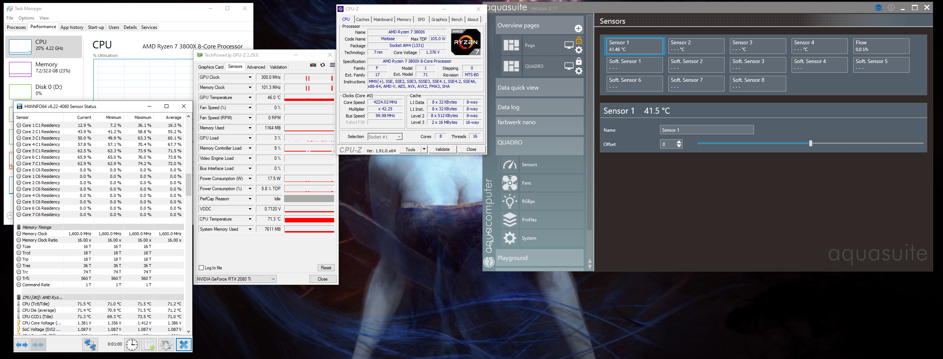Image resolution: width=943 pixels, height=359 pixels.
Task: Open the Options menu in Task Manager
Action: [26, 18]
